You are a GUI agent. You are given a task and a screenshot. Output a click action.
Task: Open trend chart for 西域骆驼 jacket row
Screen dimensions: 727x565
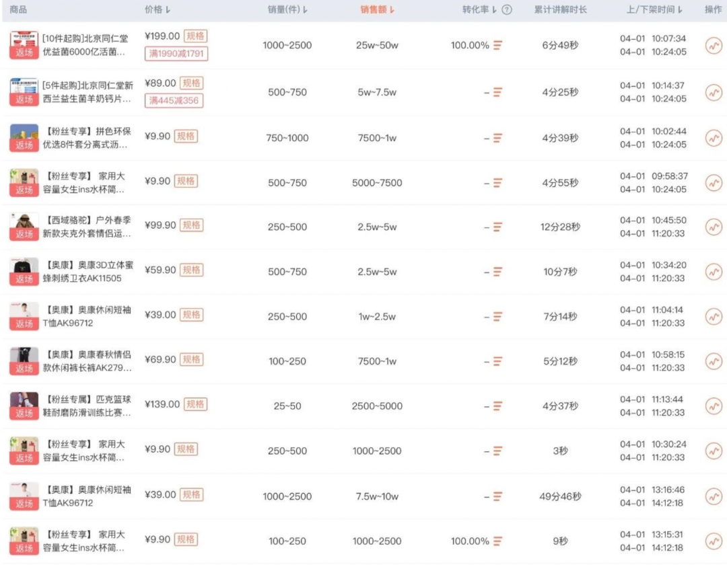pyautogui.click(x=714, y=227)
